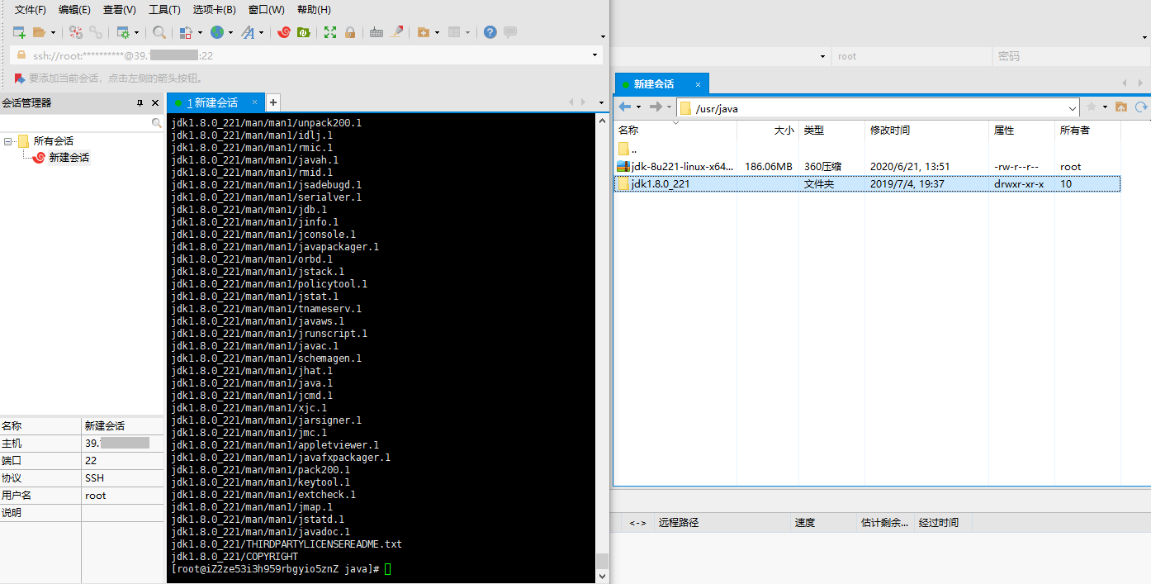Click the globe Encoding icon

coord(216,32)
